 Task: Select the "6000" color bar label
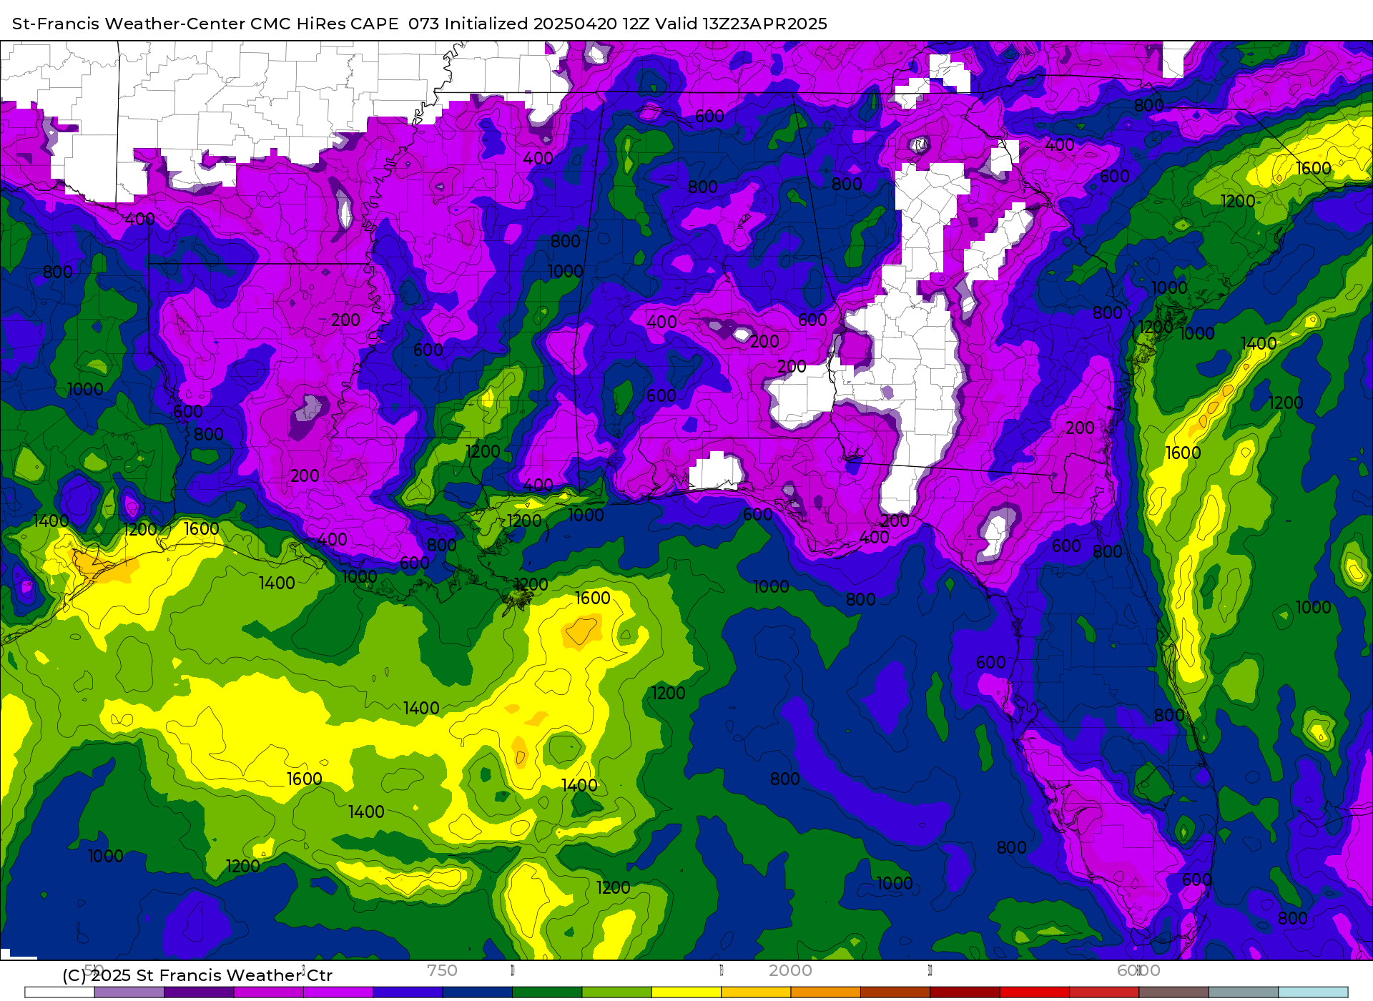tap(1138, 970)
